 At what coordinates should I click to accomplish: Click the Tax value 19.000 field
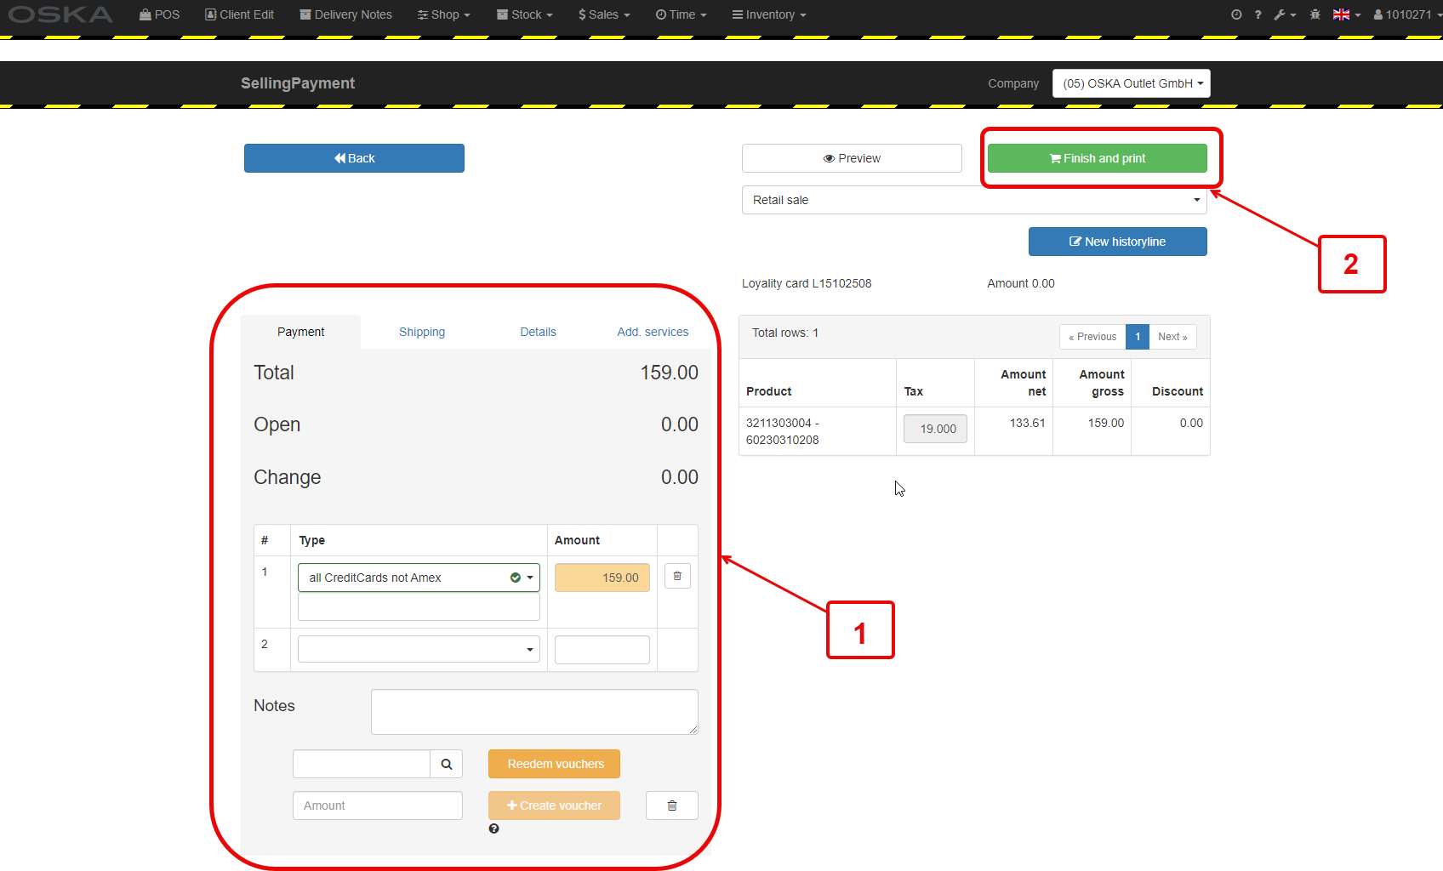coord(935,429)
